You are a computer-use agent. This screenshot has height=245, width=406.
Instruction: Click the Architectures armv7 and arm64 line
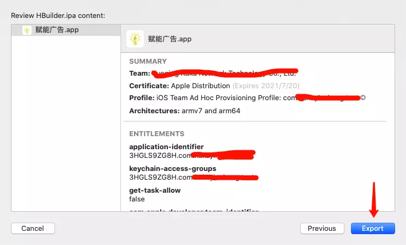185,111
